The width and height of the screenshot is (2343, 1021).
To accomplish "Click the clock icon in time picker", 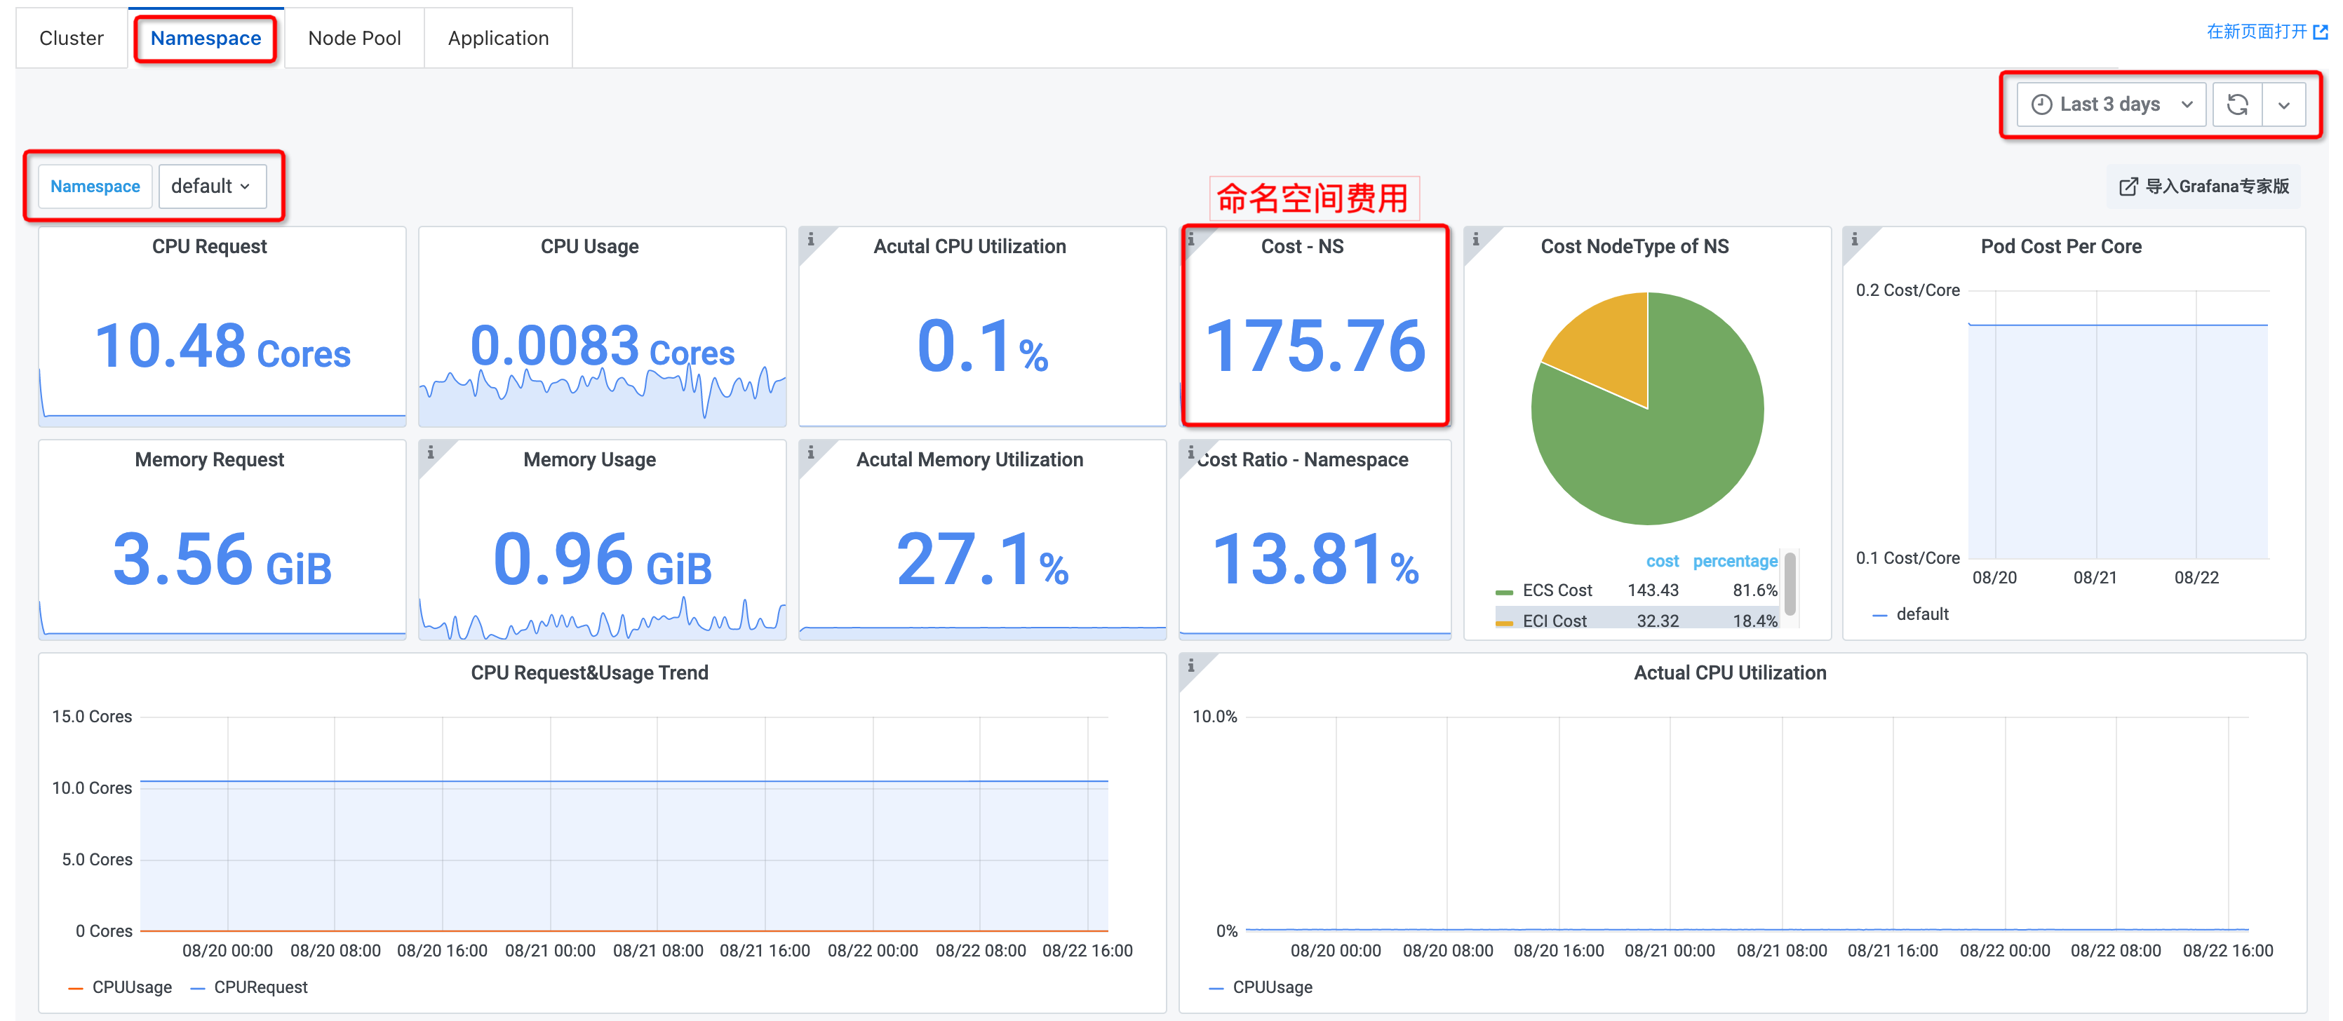I will 2041,104.
